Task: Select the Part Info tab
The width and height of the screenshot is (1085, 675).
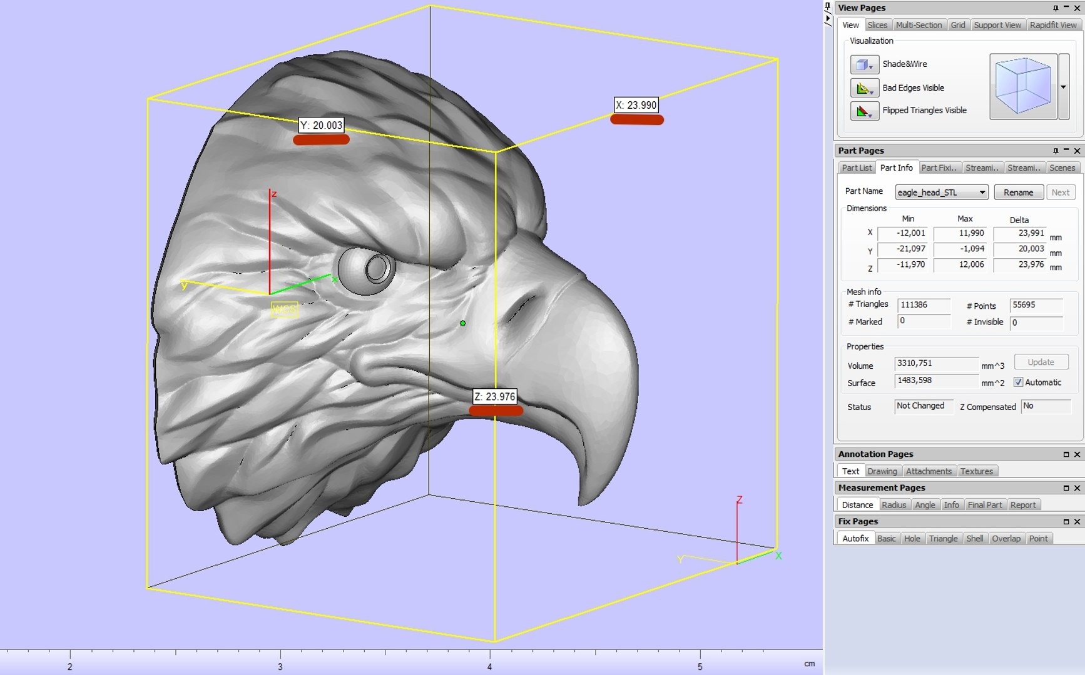Action: click(896, 167)
